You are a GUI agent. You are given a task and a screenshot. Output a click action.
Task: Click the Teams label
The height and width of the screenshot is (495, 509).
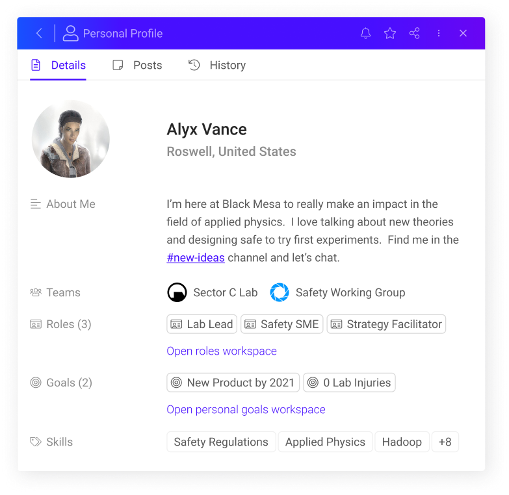(63, 292)
